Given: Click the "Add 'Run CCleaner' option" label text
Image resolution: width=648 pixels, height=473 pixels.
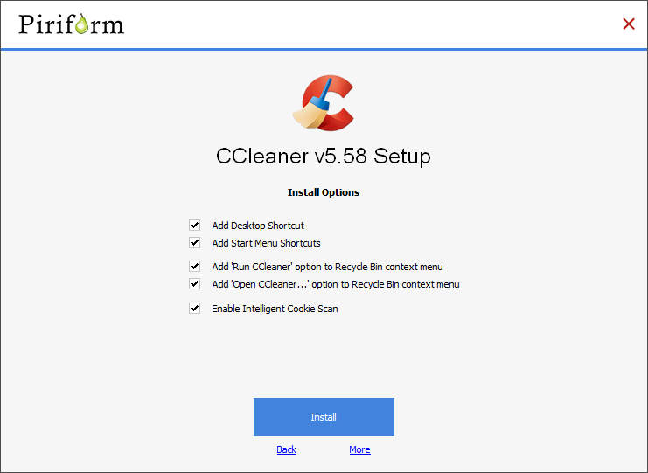Looking at the screenshot, I should [x=327, y=267].
